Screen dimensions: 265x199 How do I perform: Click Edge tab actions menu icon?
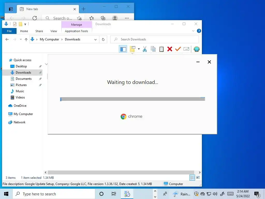(11, 9)
